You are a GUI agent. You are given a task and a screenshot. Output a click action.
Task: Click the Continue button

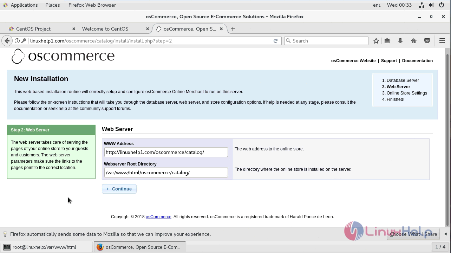119,189
